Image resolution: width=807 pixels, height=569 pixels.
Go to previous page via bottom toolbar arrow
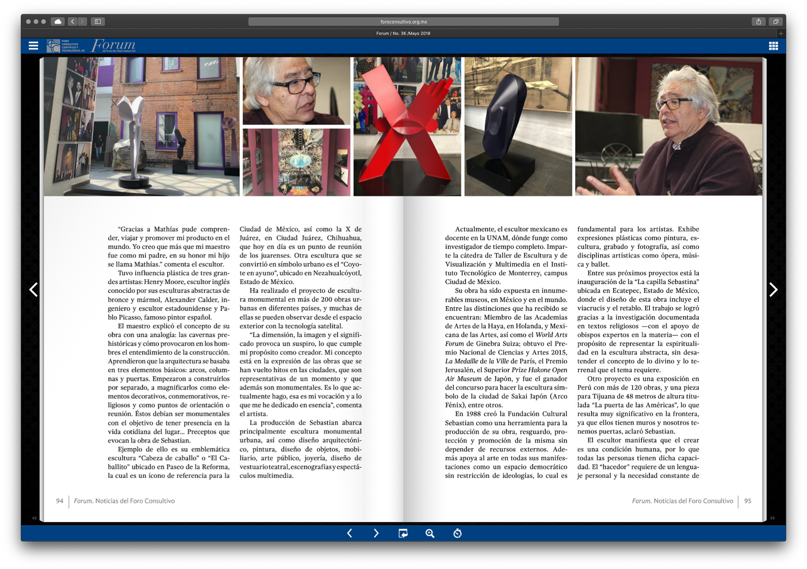tap(350, 533)
